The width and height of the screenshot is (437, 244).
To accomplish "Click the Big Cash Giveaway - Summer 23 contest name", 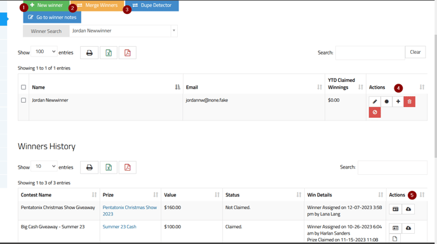I will click(53, 227).
